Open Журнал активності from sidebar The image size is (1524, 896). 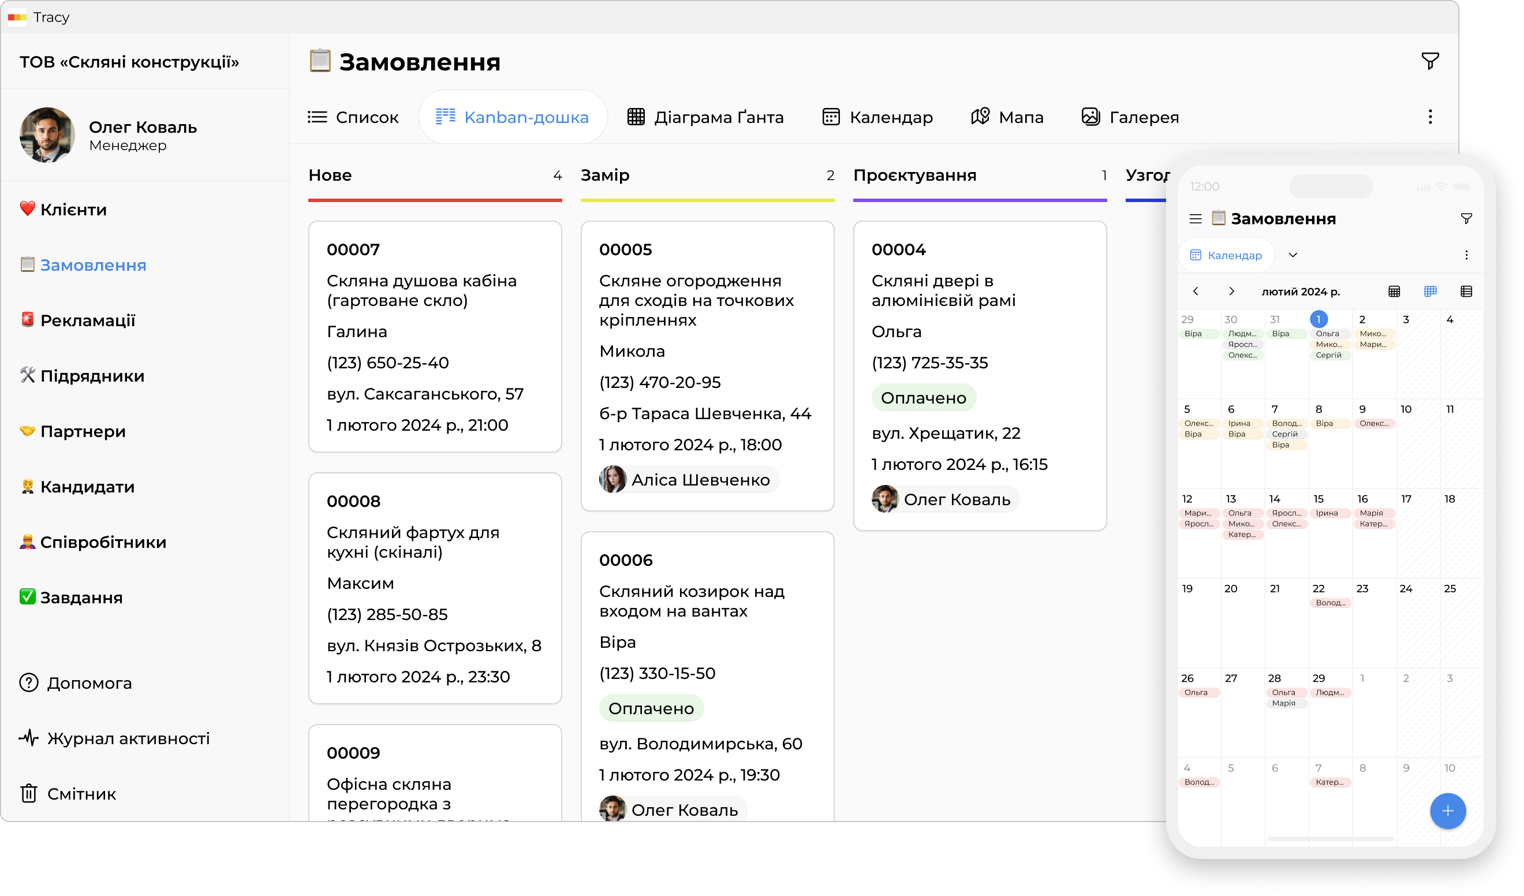128,738
